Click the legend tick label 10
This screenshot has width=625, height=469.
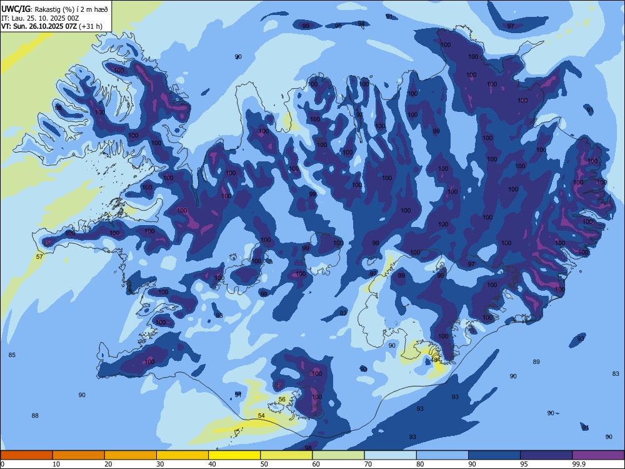[56, 464]
